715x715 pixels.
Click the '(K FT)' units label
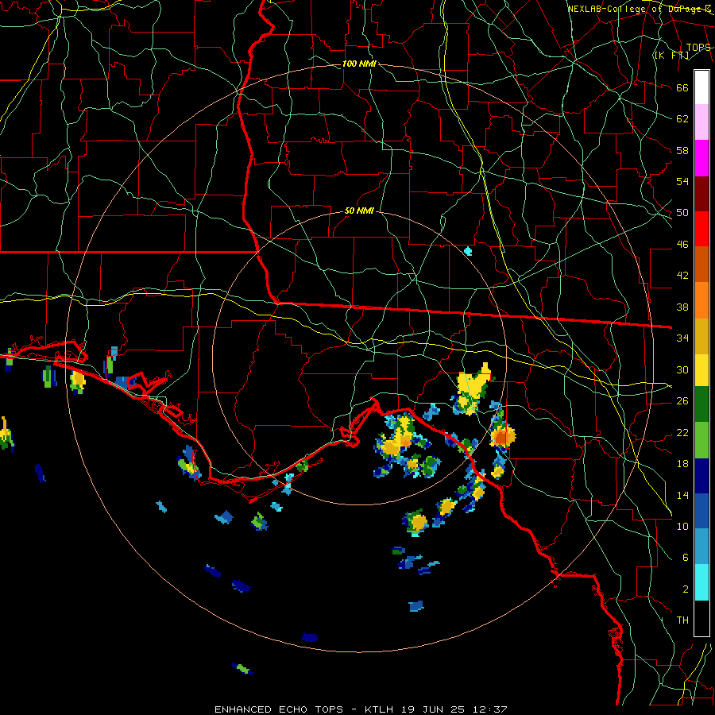coord(671,56)
